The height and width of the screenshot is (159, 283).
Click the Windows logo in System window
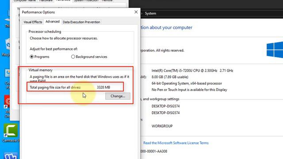275,50
